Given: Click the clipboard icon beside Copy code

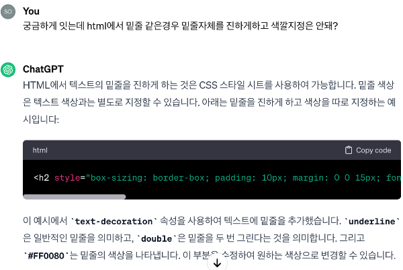Looking at the screenshot, I should click(x=348, y=150).
